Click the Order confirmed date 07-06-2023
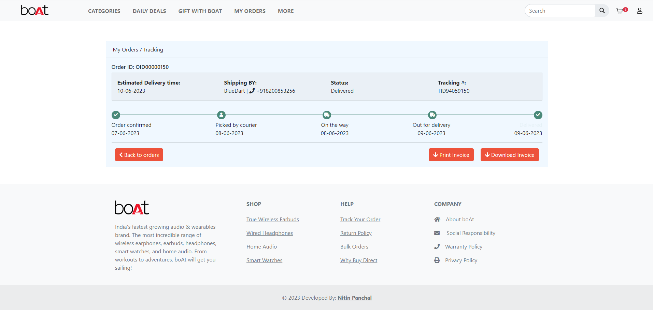The image size is (653, 330). click(x=125, y=133)
